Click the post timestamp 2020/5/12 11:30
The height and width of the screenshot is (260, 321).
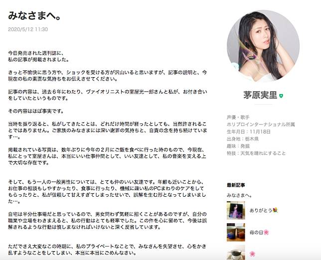(x=28, y=29)
